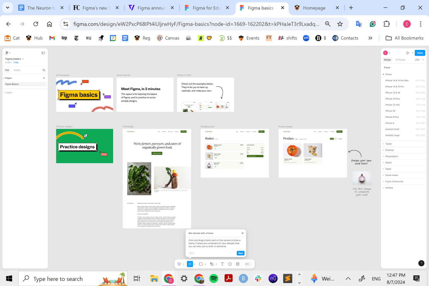
Task: Select the green Practice designs frame
Action: pyautogui.click(x=84, y=146)
